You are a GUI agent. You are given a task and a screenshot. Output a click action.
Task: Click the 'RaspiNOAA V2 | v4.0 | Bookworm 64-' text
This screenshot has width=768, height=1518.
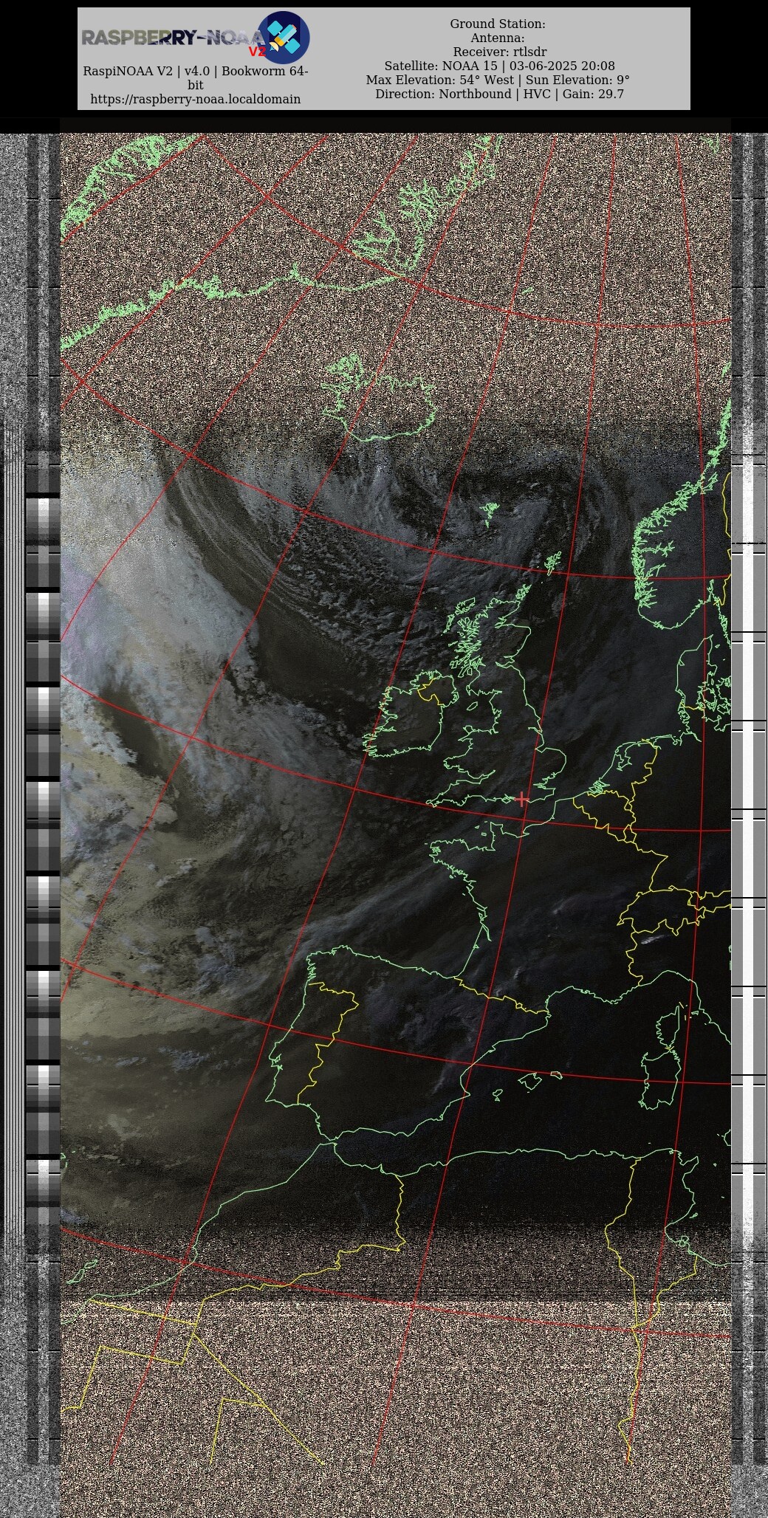click(196, 72)
